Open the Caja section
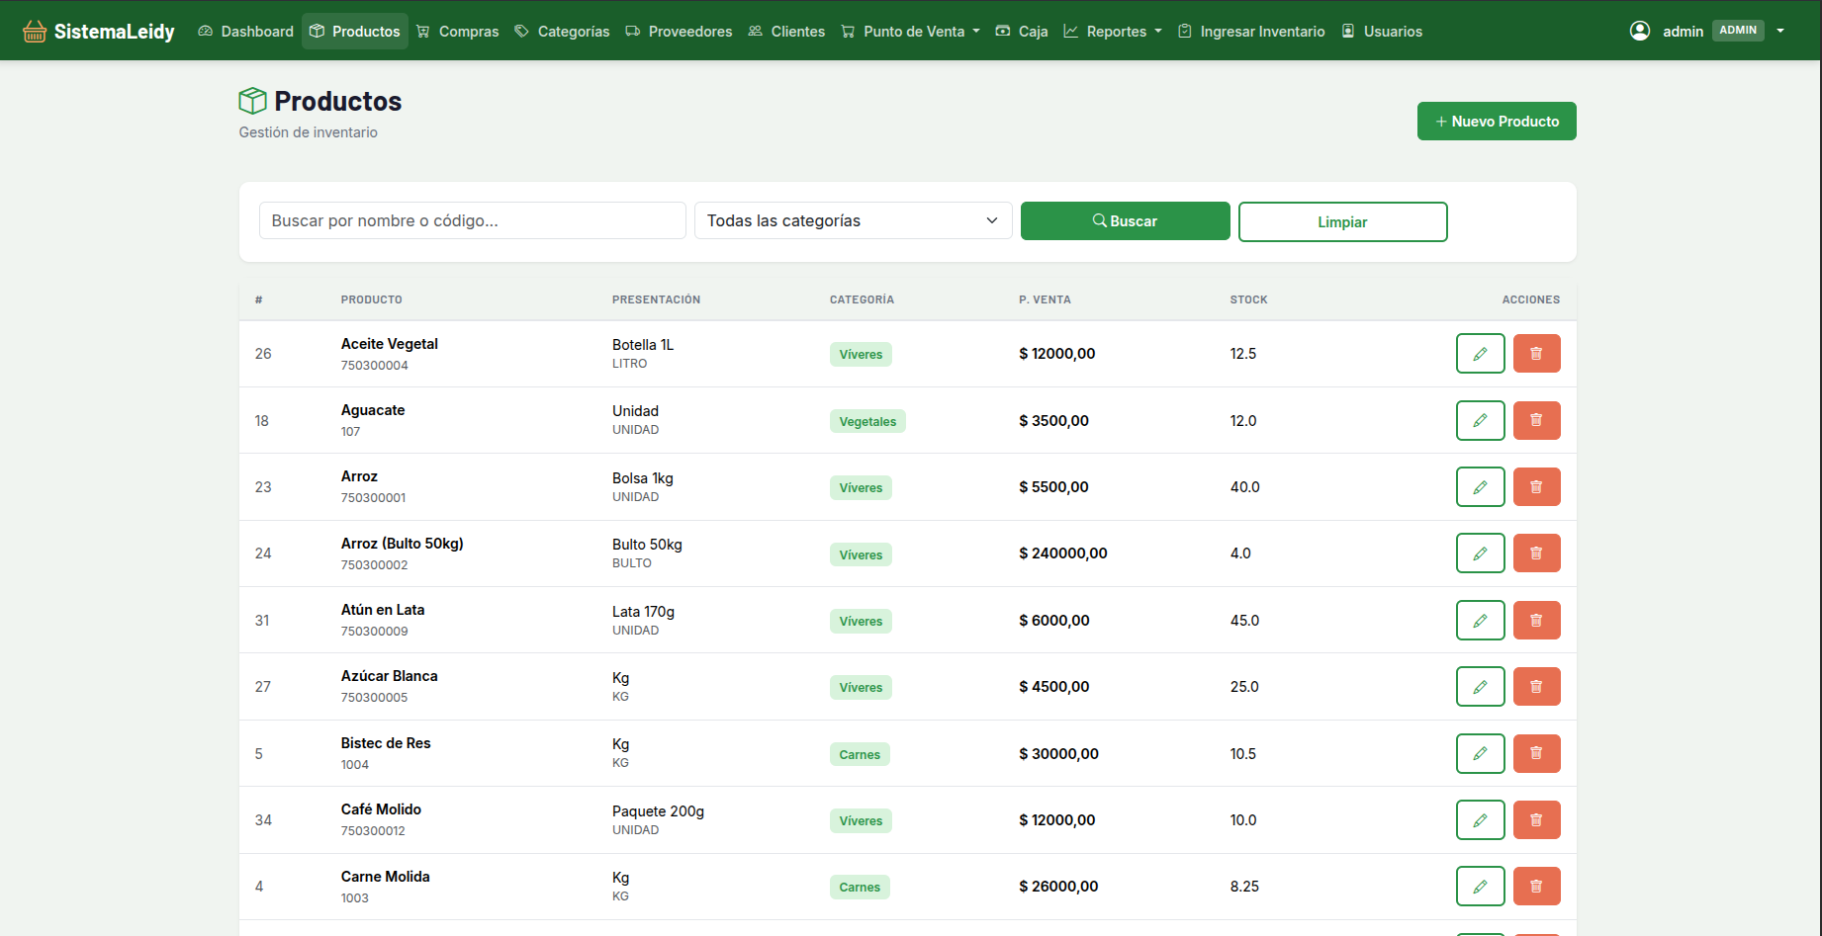Screen dimensions: 1822x936 point(1021,32)
